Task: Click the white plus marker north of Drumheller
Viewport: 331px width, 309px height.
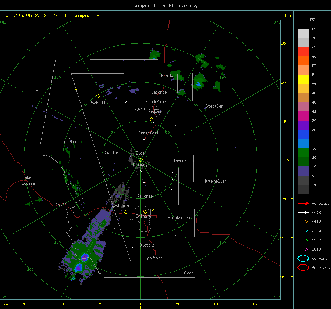Action: [208, 148]
